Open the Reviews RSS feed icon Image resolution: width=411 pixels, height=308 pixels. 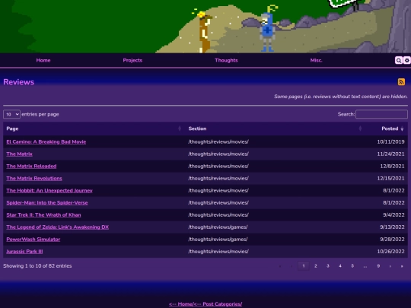point(401,81)
